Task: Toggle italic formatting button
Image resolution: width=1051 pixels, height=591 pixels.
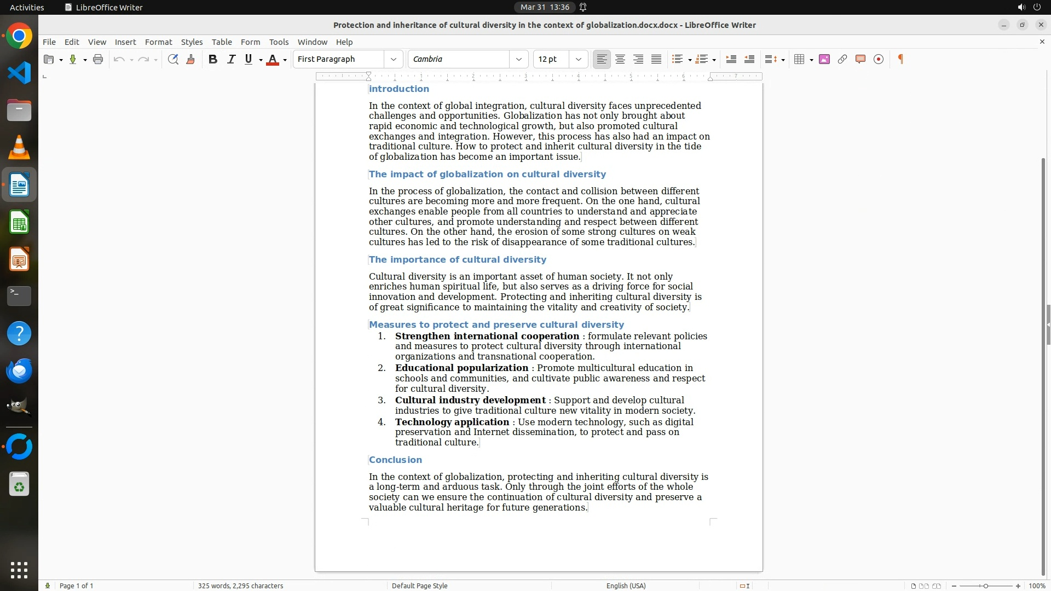Action: click(x=231, y=59)
